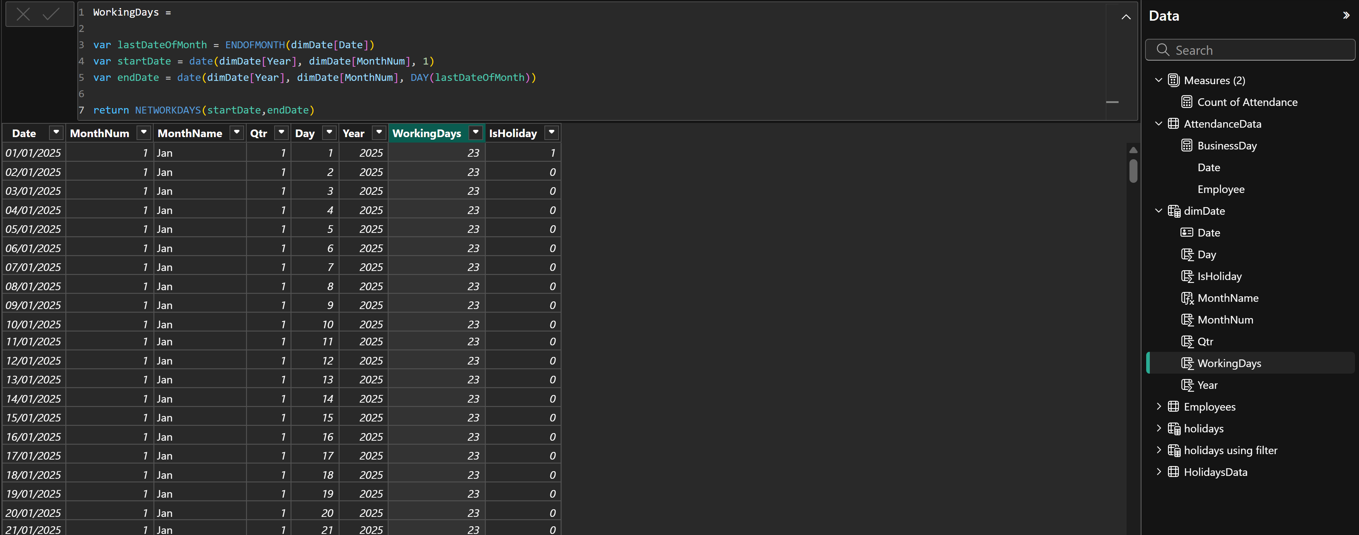
Task: Click the Date key field icon under dimDate
Action: click(x=1187, y=232)
